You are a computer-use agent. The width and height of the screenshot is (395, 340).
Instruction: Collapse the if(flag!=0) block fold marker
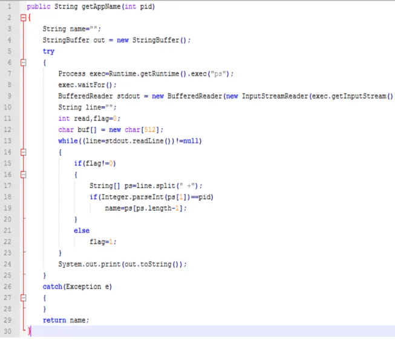coord(23,174)
